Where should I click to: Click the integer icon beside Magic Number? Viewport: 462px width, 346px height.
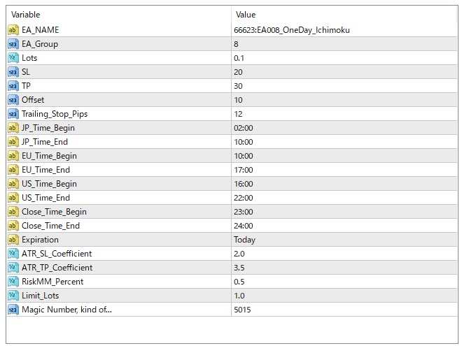(13, 310)
